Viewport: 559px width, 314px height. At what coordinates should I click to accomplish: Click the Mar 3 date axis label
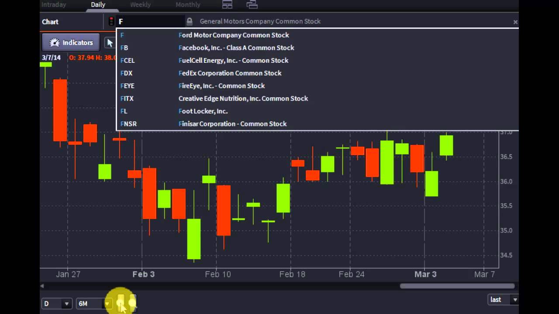coord(425,274)
